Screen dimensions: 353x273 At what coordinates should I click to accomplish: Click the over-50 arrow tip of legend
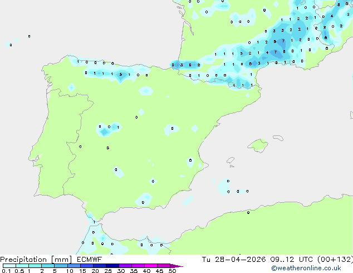(176, 266)
